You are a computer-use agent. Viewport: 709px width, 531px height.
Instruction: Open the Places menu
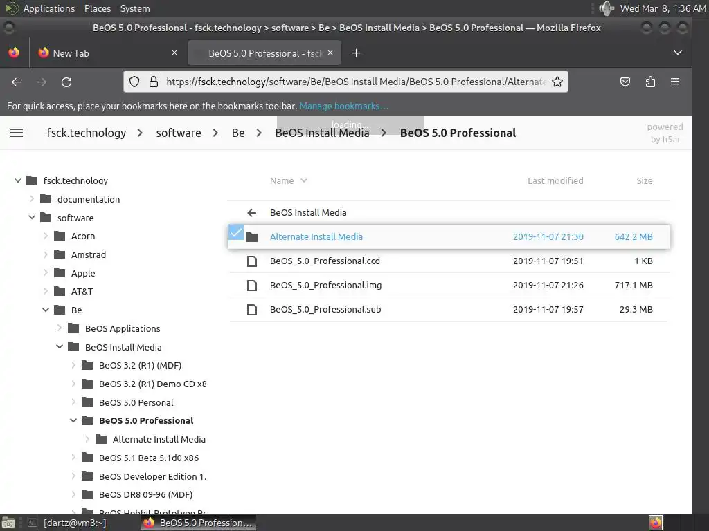pyautogui.click(x=97, y=8)
